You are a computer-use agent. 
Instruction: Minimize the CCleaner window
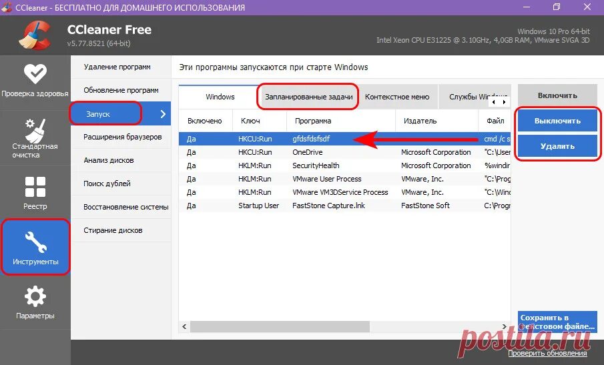(527, 7)
